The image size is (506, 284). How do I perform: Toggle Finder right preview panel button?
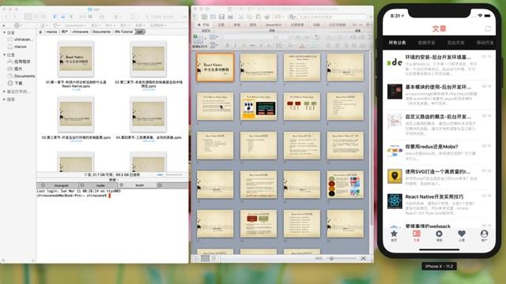[70, 17]
